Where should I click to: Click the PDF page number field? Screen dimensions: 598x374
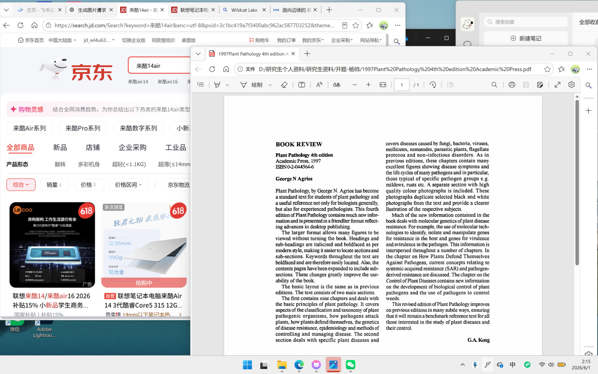tap(402, 85)
